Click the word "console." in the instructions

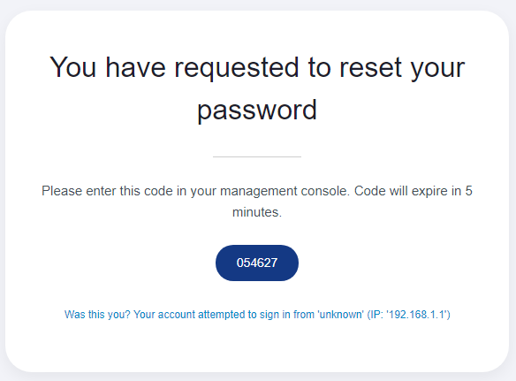tap(325, 191)
